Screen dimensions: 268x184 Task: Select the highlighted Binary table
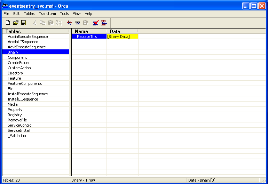pos(36,52)
